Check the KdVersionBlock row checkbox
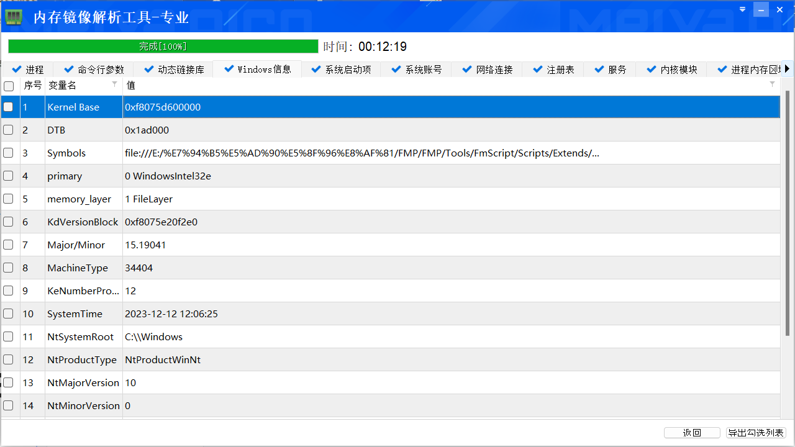This screenshot has width=795, height=447. click(8, 222)
